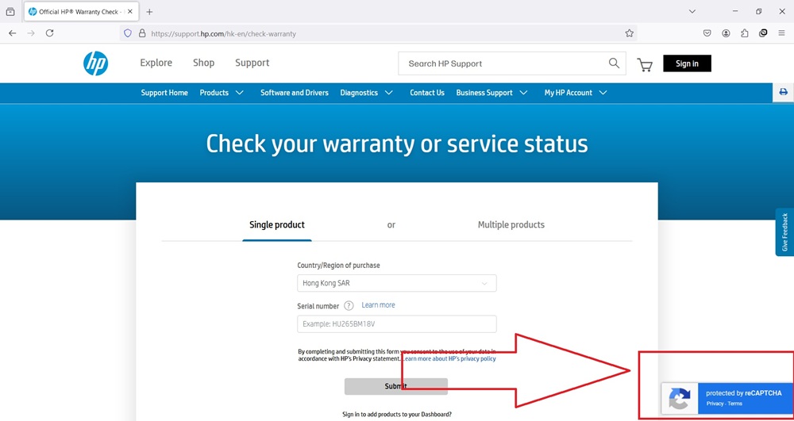794x421 pixels.
Task: Open the extensions puzzle icon
Action: click(x=745, y=33)
